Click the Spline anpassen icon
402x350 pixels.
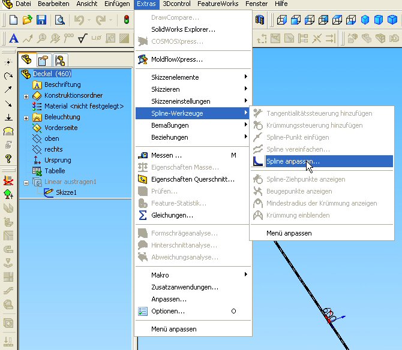click(258, 161)
